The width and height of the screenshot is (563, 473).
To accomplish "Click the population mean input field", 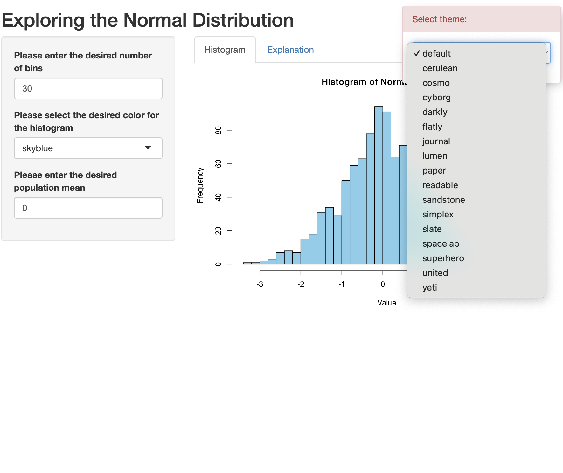I will [x=88, y=208].
